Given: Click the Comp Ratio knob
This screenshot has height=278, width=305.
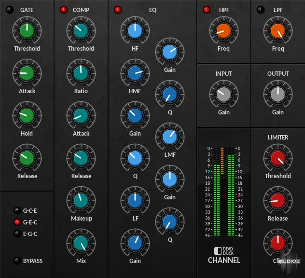Looking at the screenshot, I should (x=81, y=73).
